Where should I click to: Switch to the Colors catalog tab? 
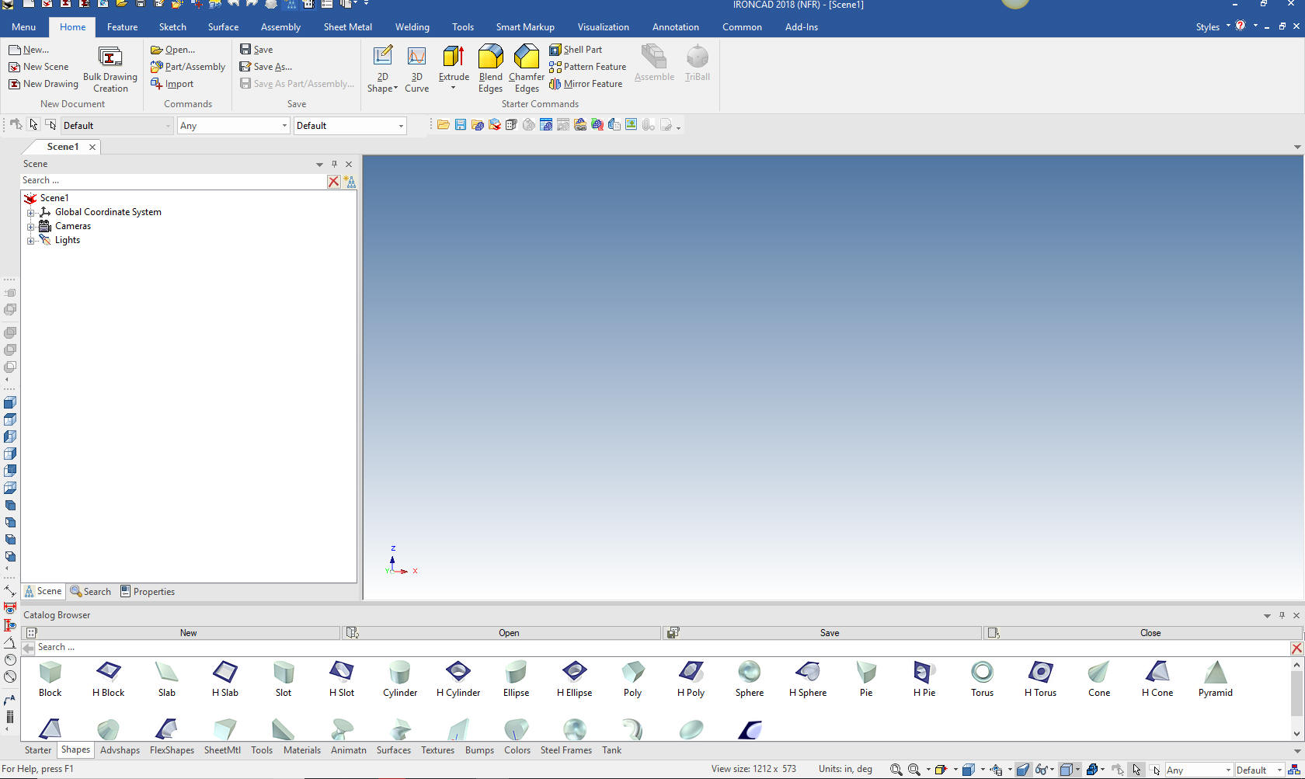517,750
